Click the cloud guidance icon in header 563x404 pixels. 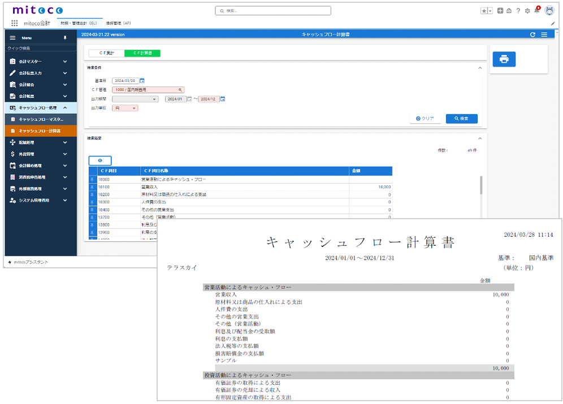click(509, 11)
